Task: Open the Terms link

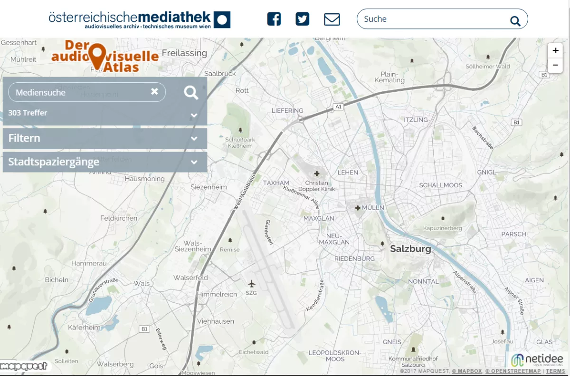Action: [555, 371]
